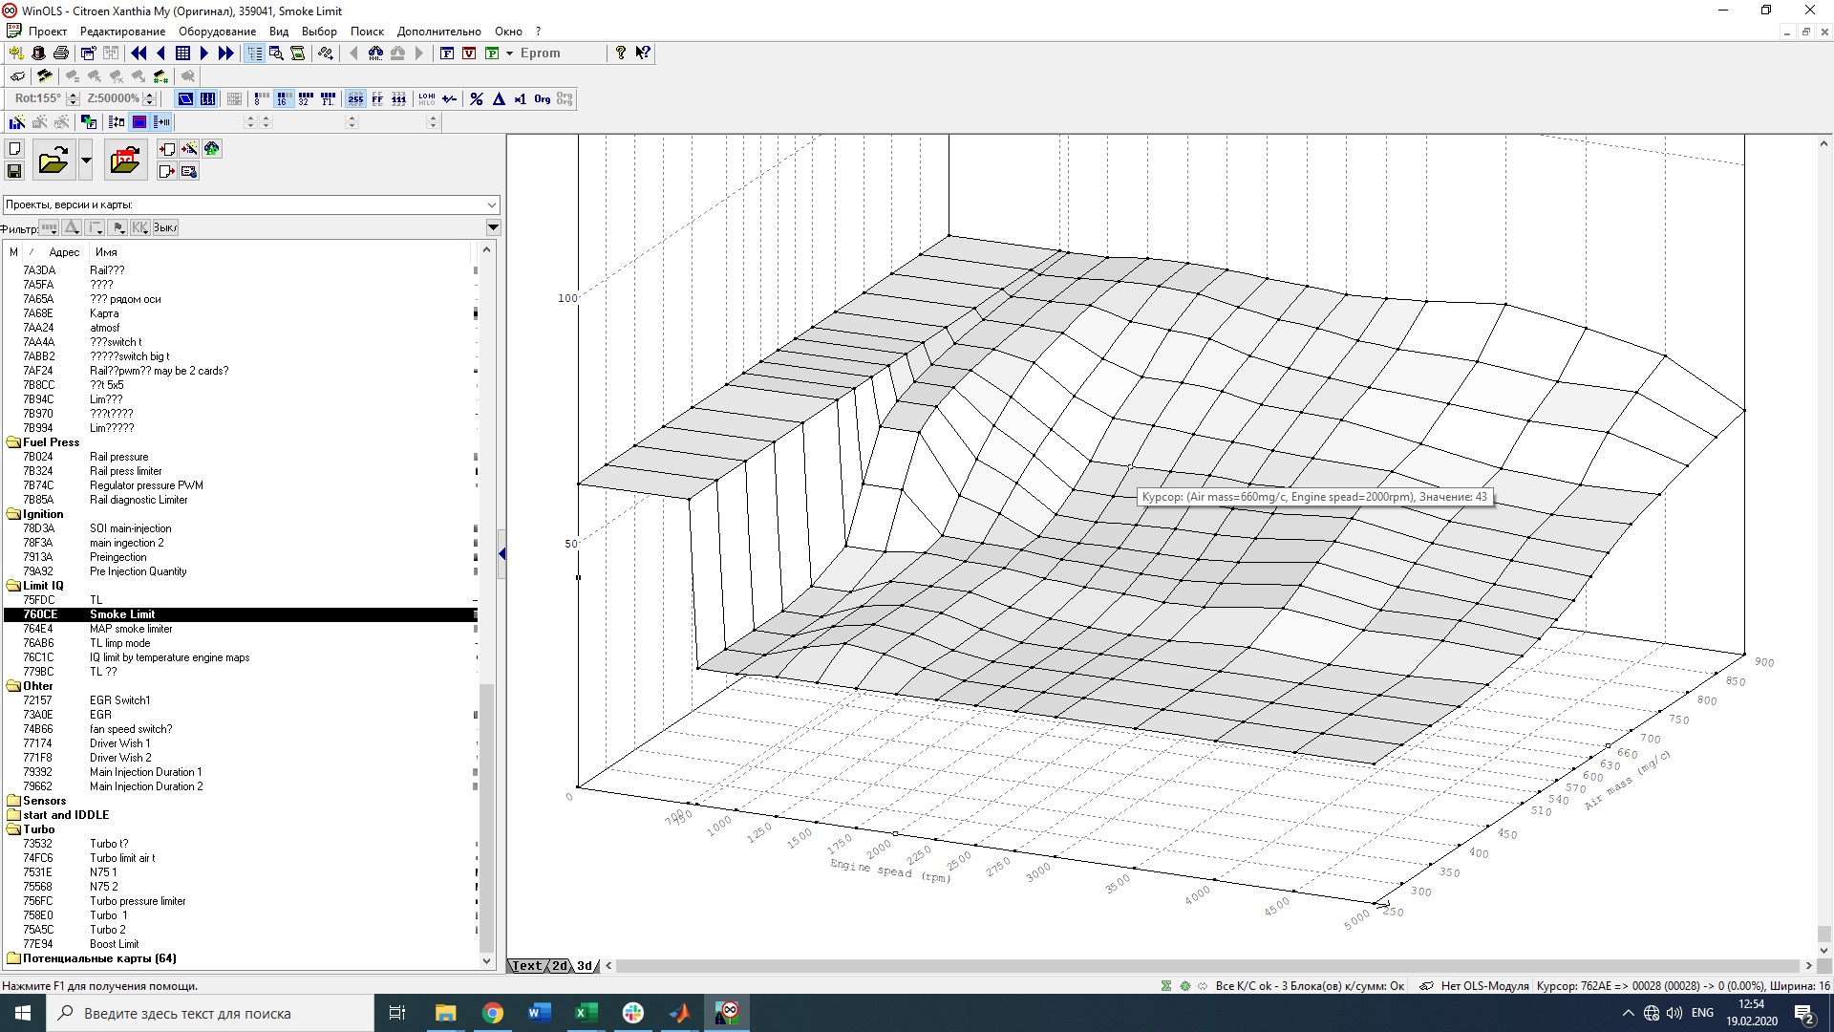Click the save floppy disk icon
The height and width of the screenshot is (1032, 1834).
(x=14, y=171)
